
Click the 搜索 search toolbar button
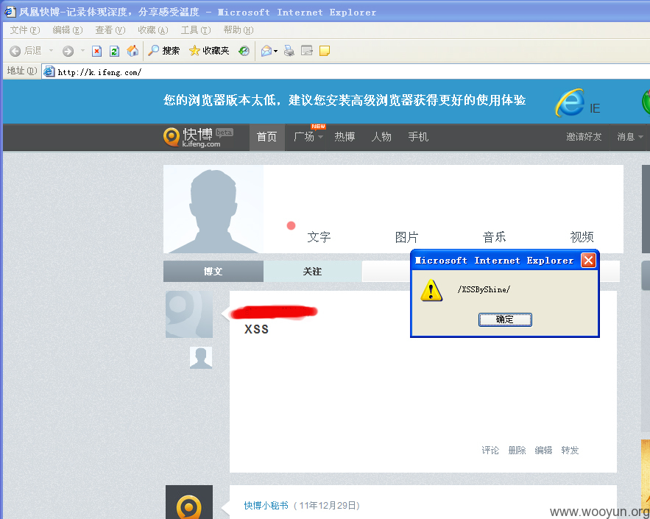[163, 51]
